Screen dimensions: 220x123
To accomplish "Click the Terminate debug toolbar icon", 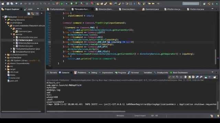I will (33, 4).
